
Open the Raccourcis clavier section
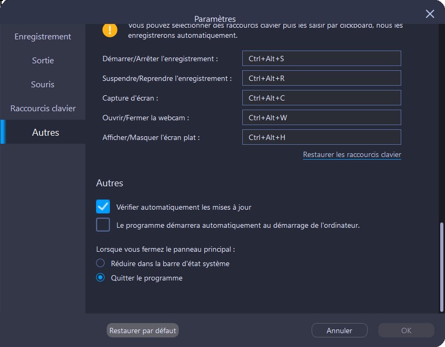click(x=43, y=109)
